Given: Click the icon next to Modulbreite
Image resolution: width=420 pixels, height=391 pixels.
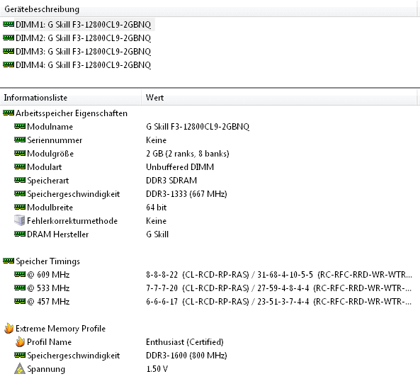Looking at the screenshot, I should pos(20,207).
